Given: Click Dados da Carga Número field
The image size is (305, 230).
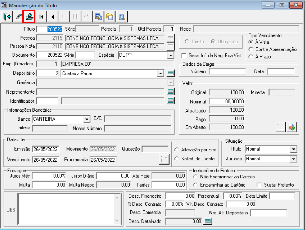Looking at the screenshot, I should 227,71.
